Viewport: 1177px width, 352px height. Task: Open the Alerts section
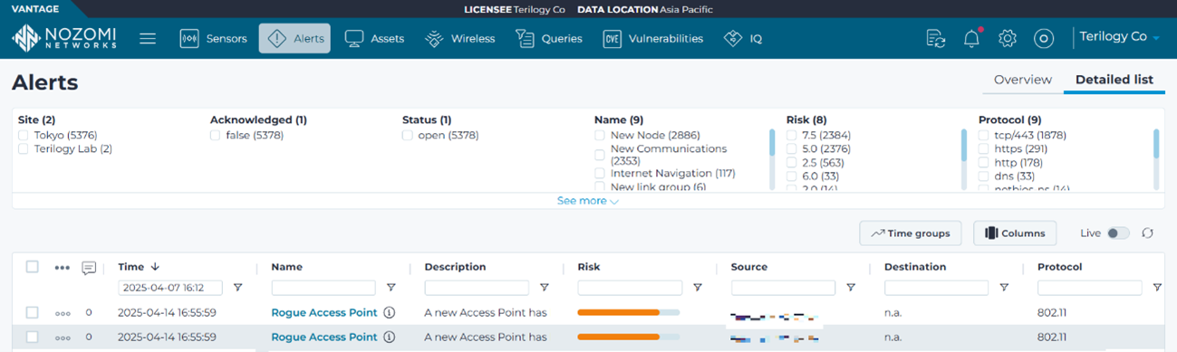294,39
